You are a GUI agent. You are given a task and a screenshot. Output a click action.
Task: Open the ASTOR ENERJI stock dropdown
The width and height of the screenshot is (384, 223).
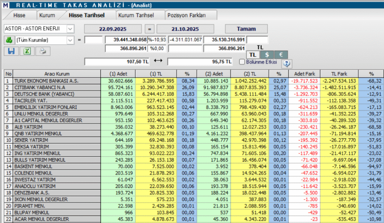click(x=70, y=28)
